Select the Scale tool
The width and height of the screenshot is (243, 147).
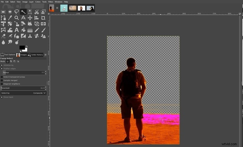tap(17, 24)
